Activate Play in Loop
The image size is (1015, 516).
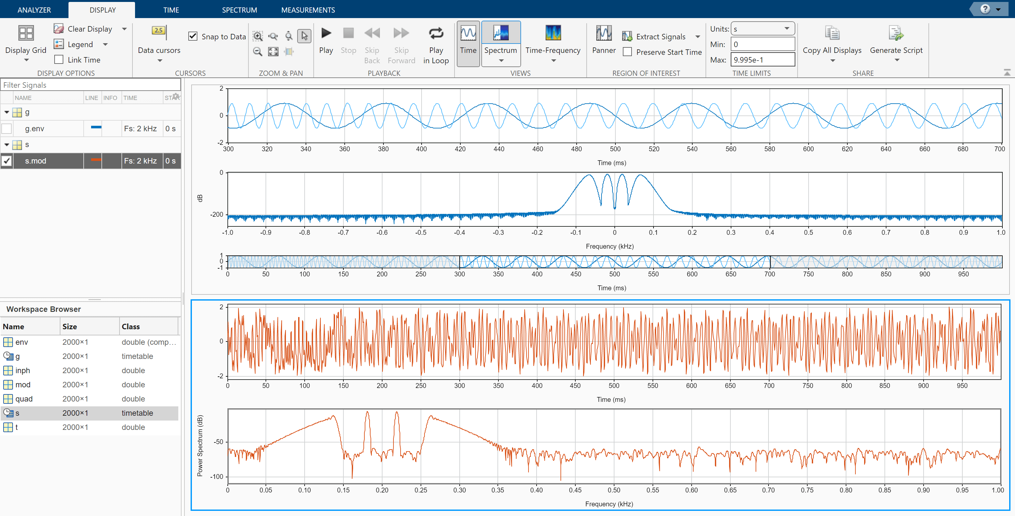coord(436,34)
